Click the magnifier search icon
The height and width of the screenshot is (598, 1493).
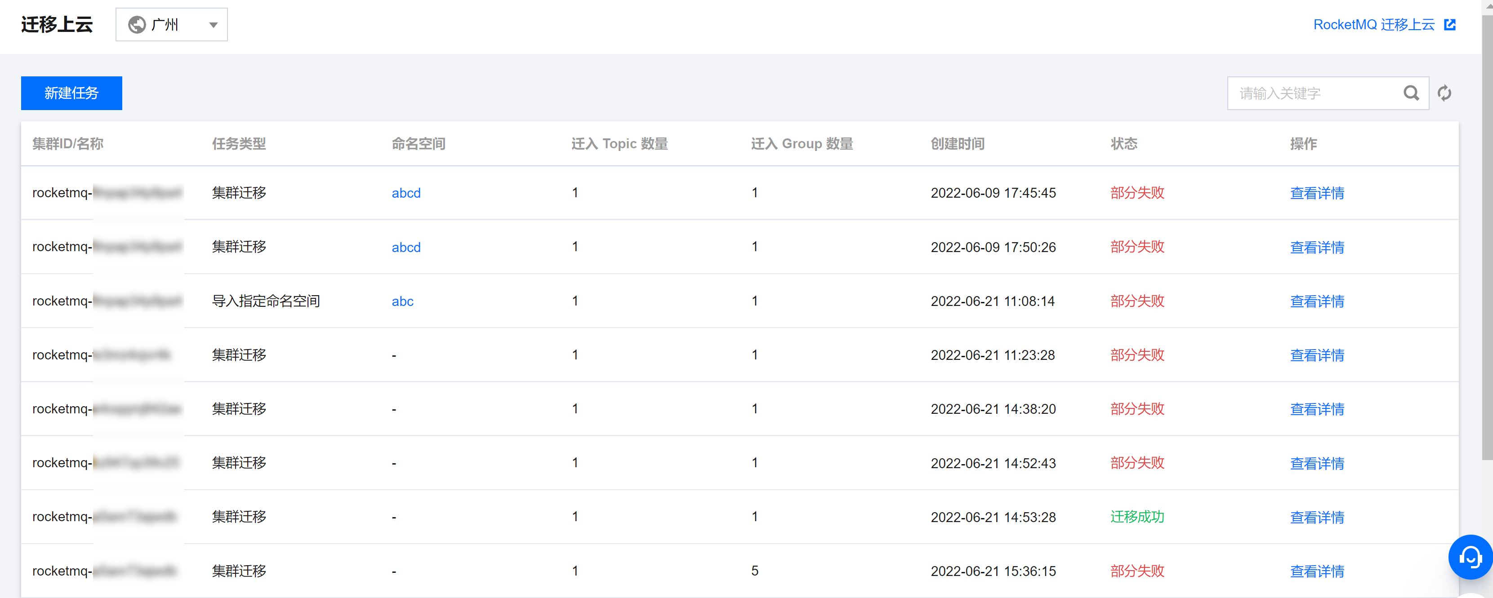1411,93
